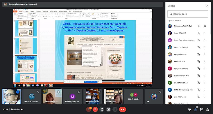Open actions menu for Анатолій Димчук
The image size is (213, 114).
pyautogui.click(x=205, y=47)
